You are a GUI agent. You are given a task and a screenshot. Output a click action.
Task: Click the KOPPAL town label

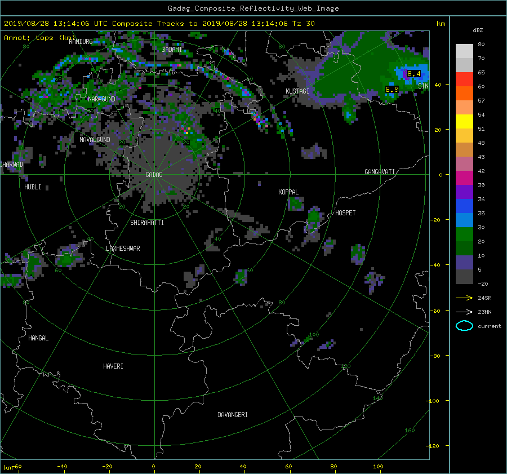[288, 192]
